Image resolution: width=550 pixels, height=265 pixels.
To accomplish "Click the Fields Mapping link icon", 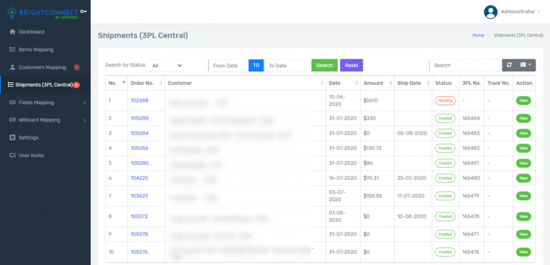I will pos(12,103).
